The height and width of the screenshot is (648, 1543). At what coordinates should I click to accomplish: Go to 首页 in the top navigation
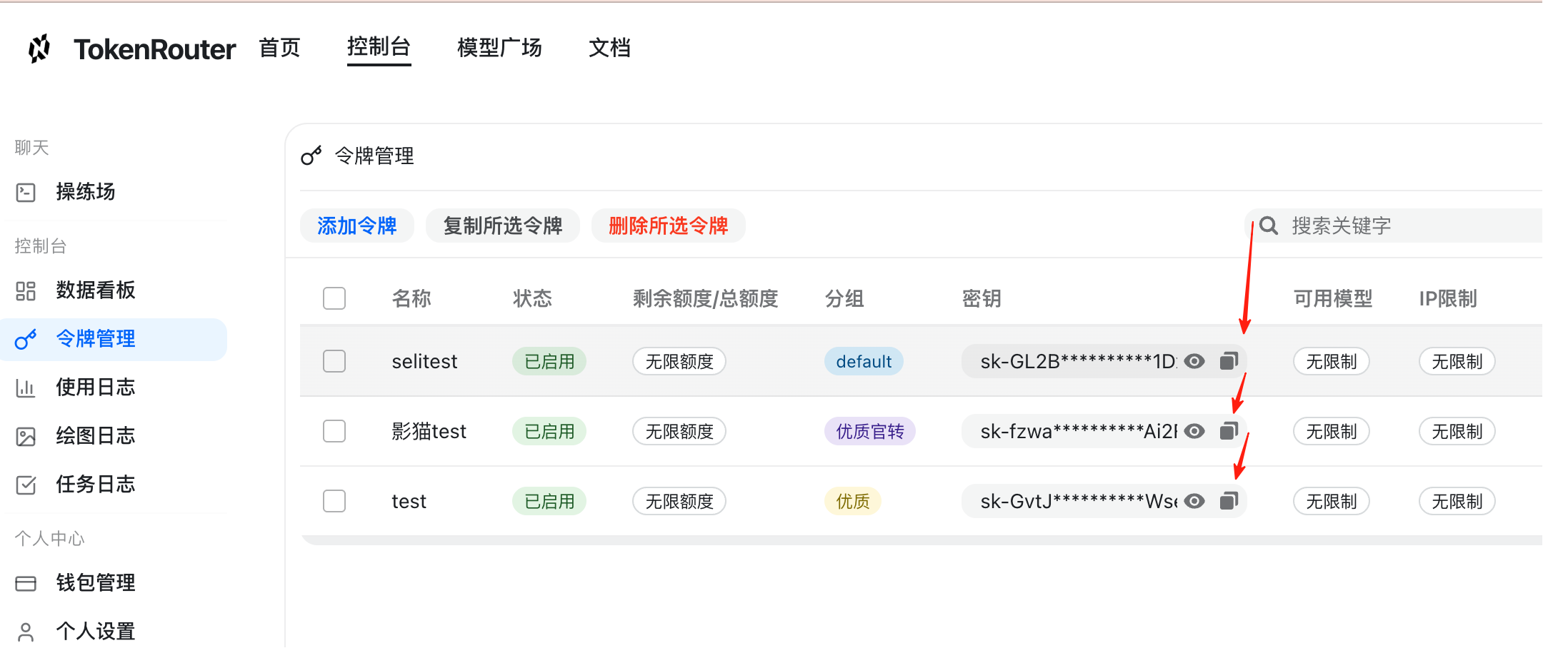click(280, 48)
